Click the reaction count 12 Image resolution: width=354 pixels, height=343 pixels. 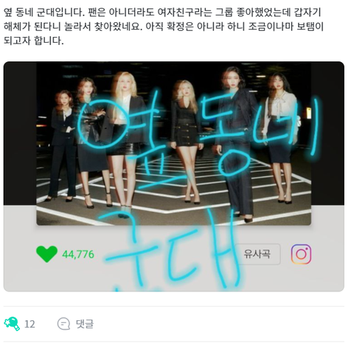[x=29, y=324]
